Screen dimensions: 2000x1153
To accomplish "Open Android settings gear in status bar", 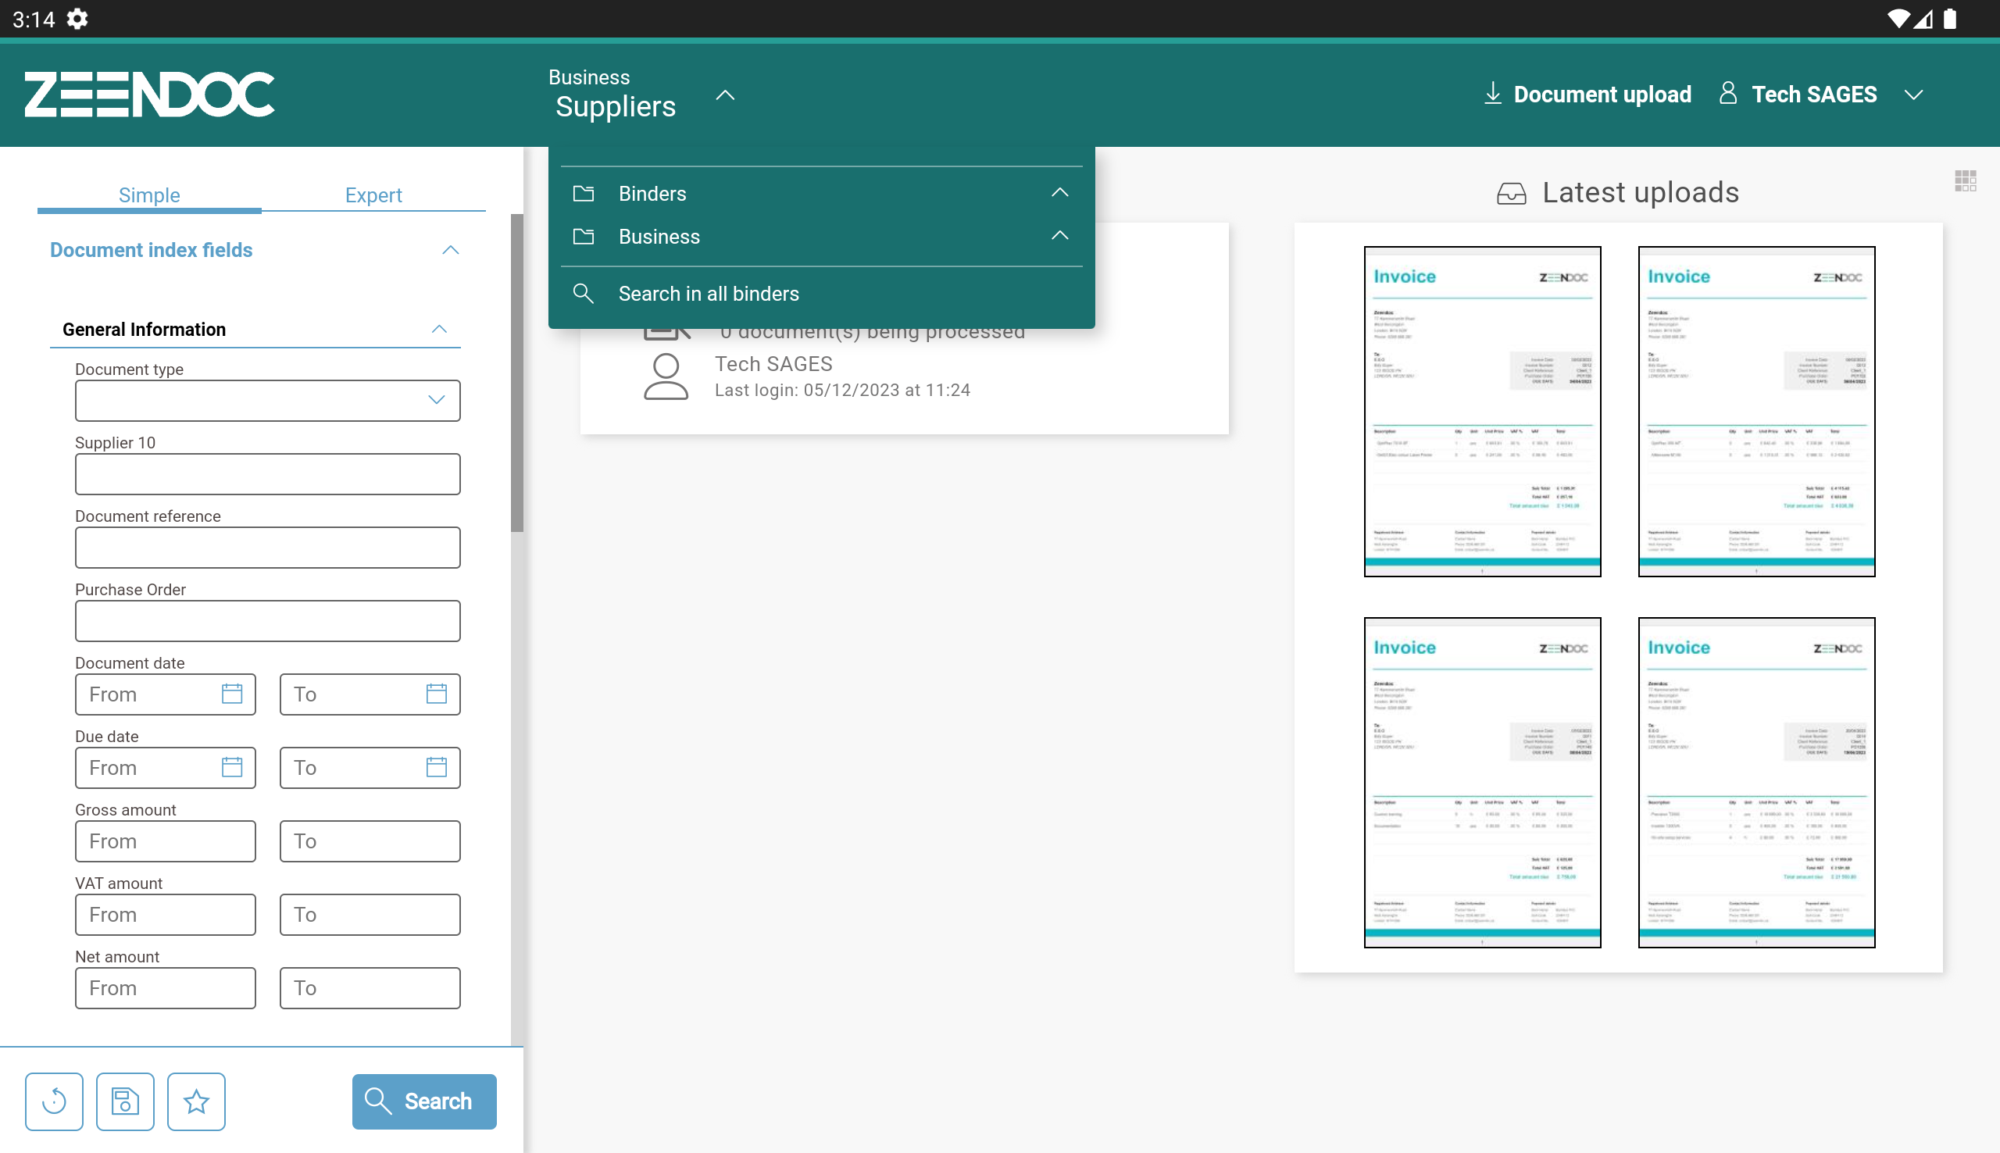I will [x=77, y=18].
